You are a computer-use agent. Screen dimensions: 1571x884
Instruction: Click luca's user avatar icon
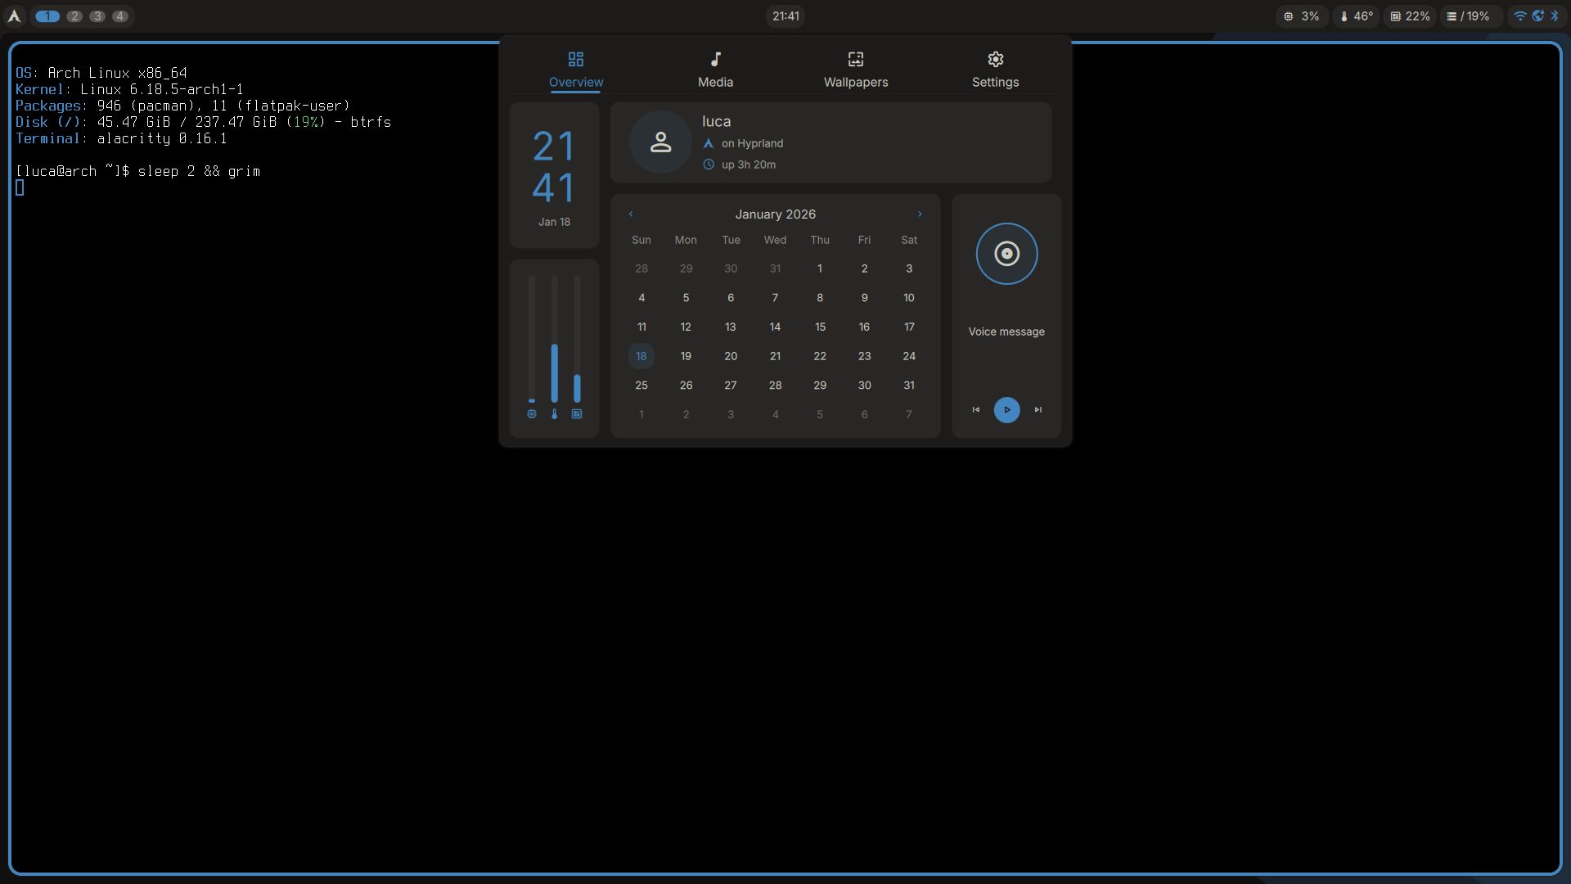(x=660, y=142)
